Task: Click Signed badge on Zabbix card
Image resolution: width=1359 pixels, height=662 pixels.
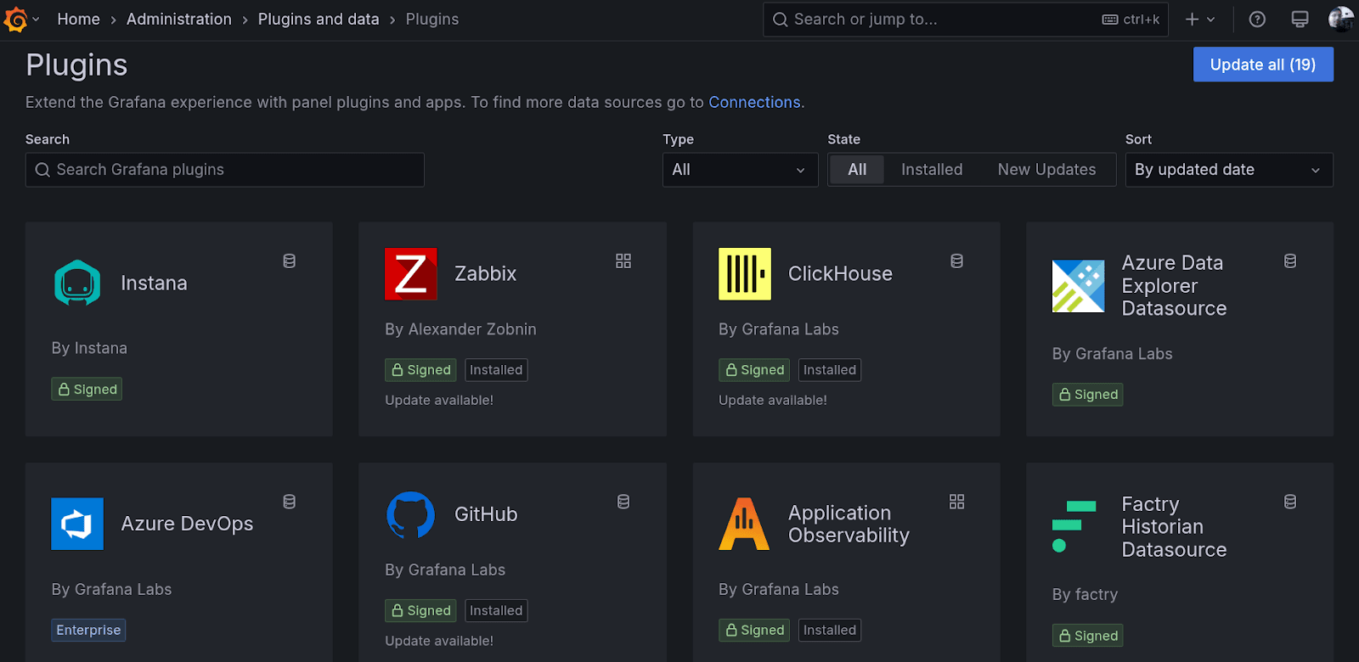Action: click(x=420, y=370)
